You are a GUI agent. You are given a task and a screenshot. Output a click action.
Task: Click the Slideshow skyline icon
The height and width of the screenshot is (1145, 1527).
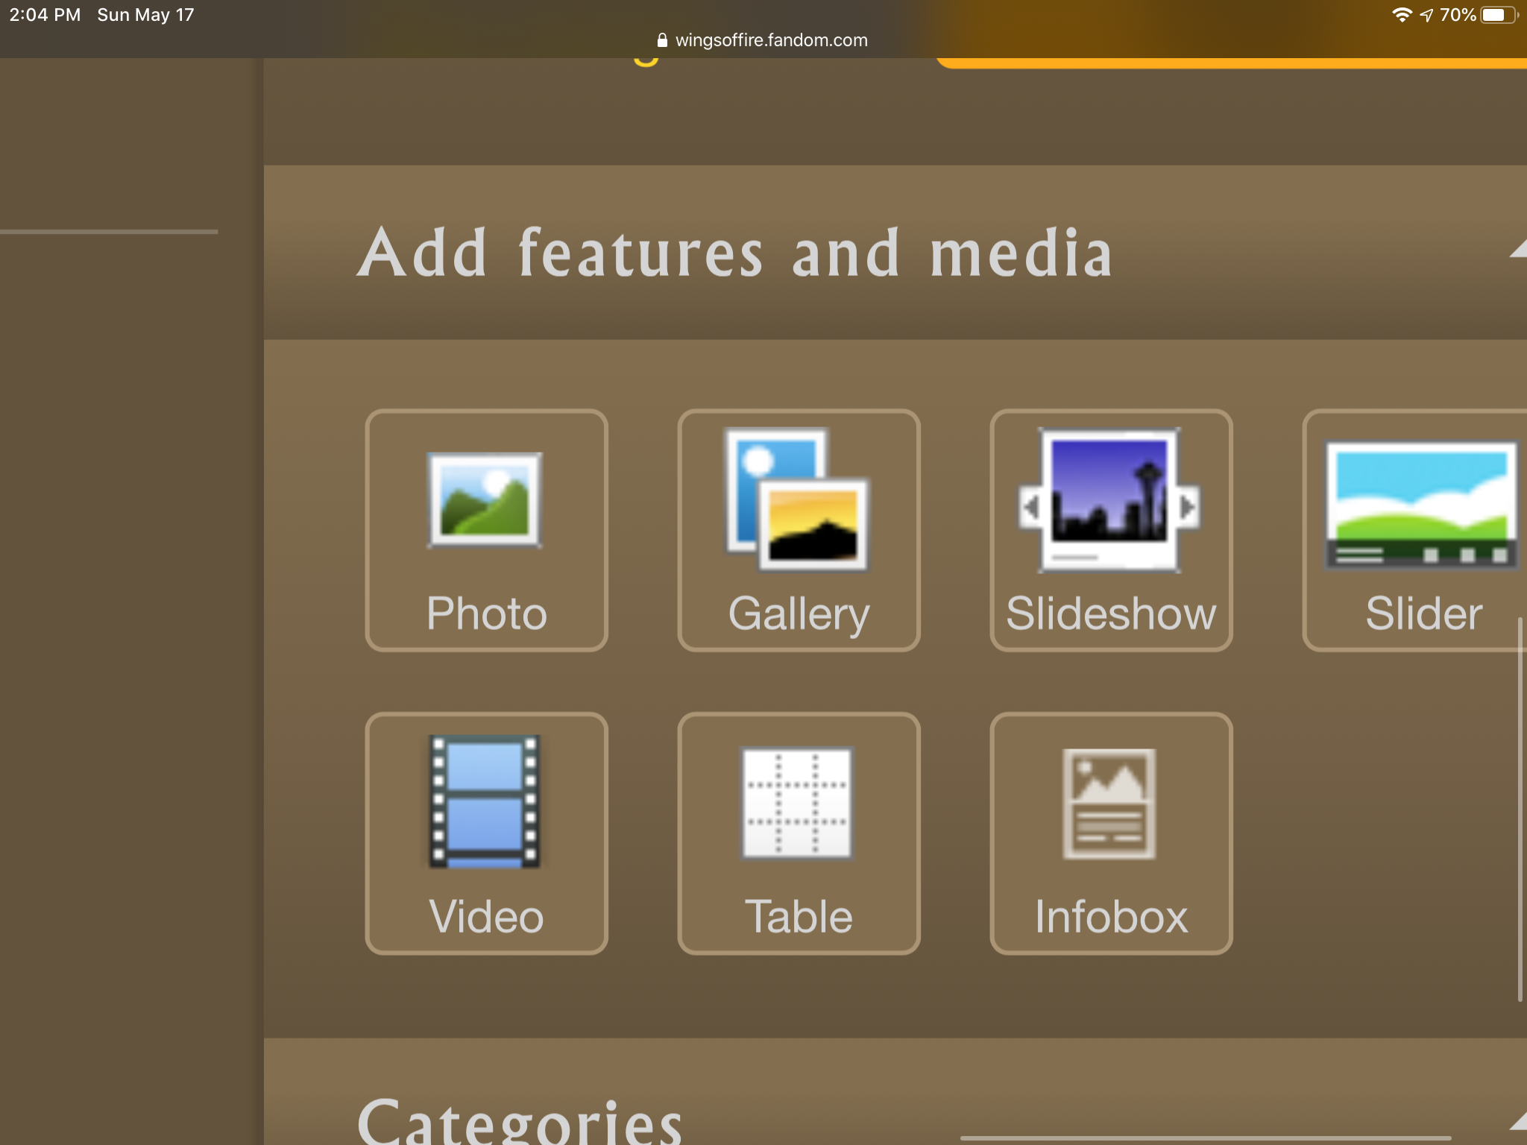click(1109, 501)
